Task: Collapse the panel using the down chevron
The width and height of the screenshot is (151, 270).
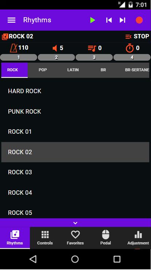Action: (75, 223)
